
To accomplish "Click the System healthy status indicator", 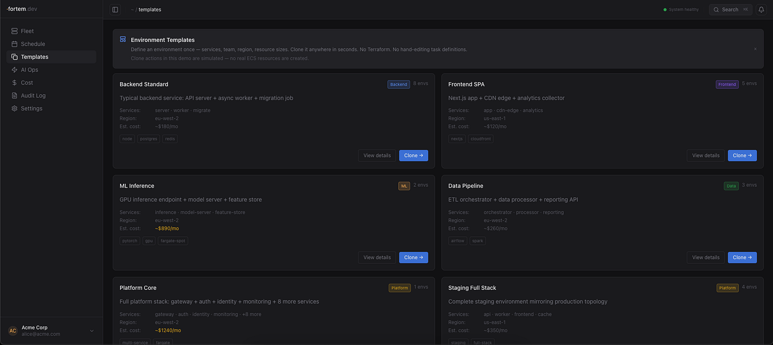I will (x=681, y=10).
